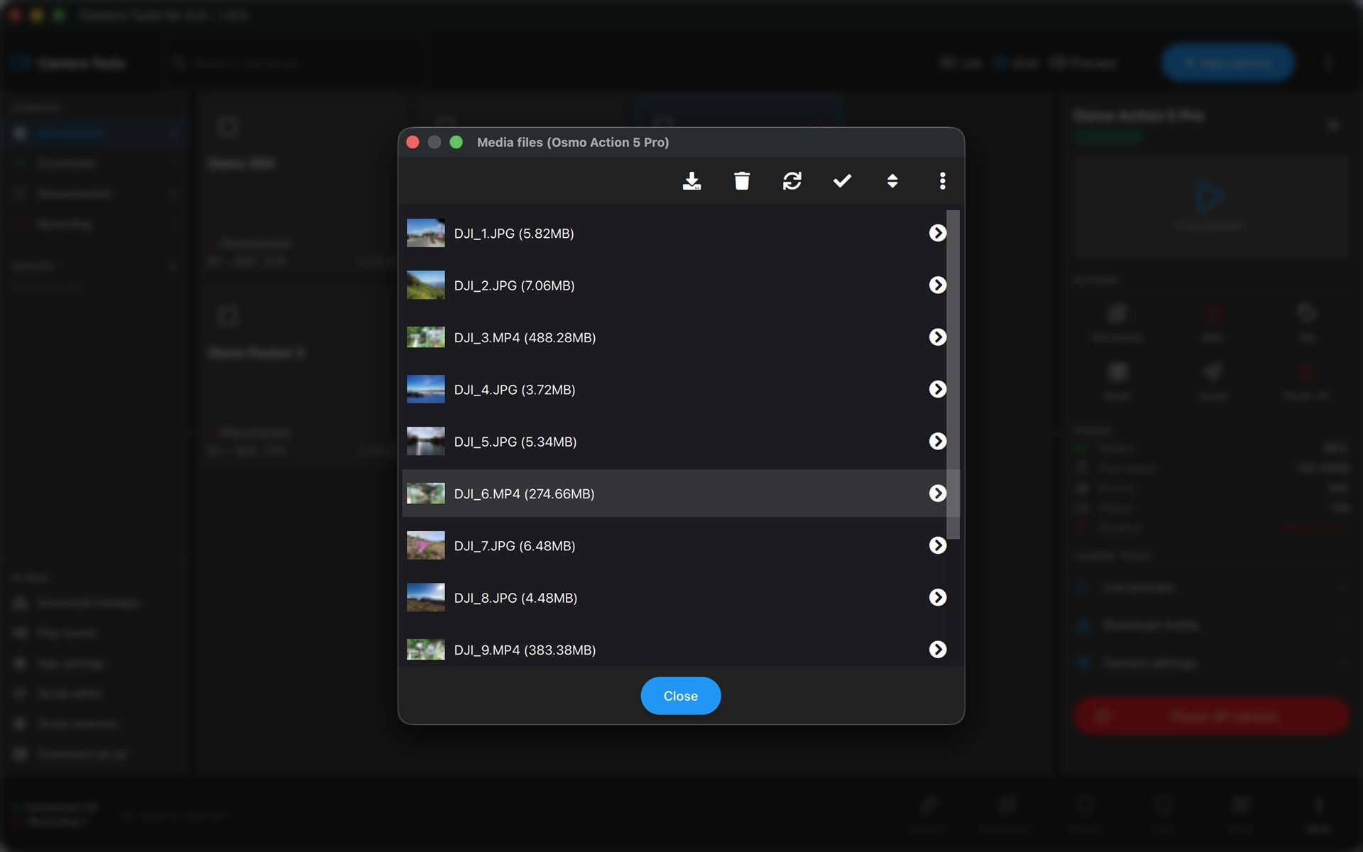The height and width of the screenshot is (852, 1363).
Task: Select file name DJI_8.JPG (4.48MB)
Action: click(x=515, y=598)
